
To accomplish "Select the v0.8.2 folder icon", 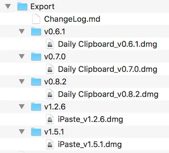I will (36, 82).
